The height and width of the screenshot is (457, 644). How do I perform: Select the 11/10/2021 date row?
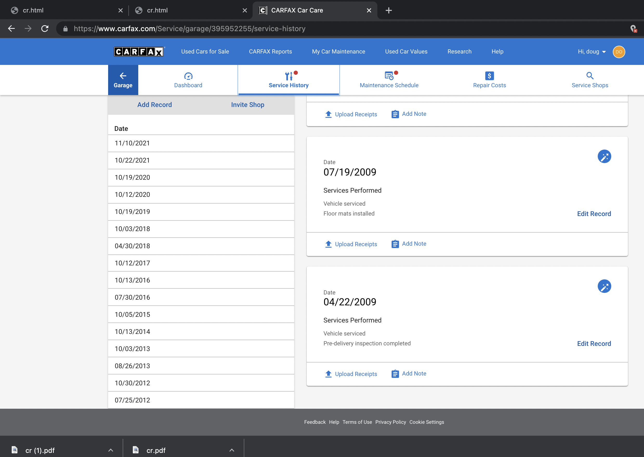(201, 143)
